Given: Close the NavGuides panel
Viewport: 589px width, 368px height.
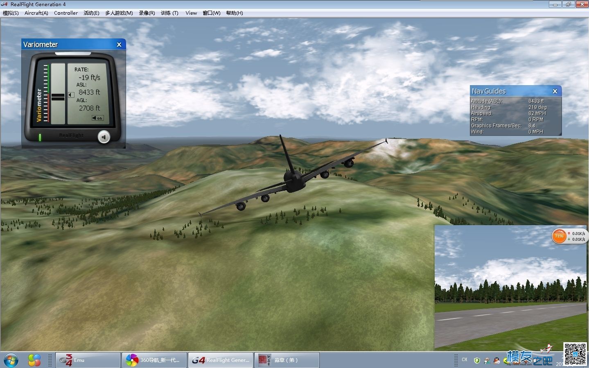Looking at the screenshot, I should pos(555,91).
